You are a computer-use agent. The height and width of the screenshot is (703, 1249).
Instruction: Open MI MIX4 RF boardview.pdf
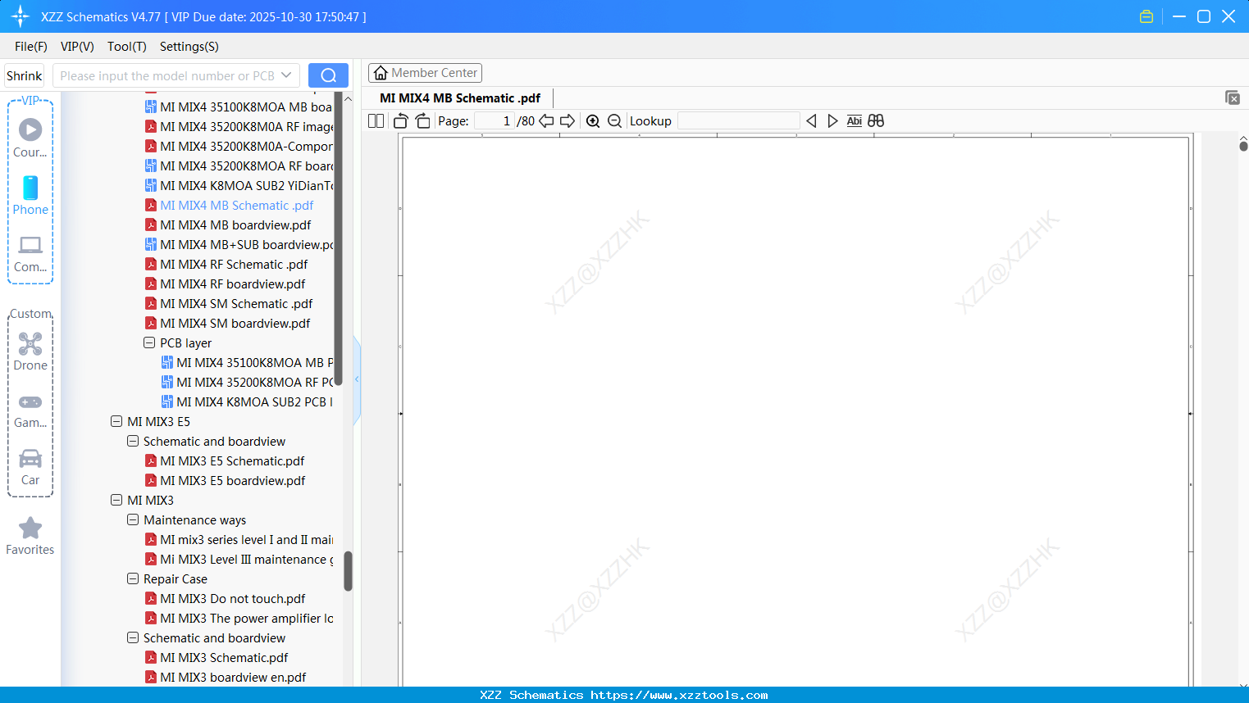[233, 283]
